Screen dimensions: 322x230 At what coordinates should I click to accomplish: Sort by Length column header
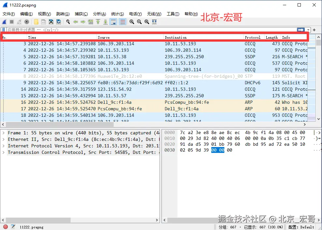(273, 37)
